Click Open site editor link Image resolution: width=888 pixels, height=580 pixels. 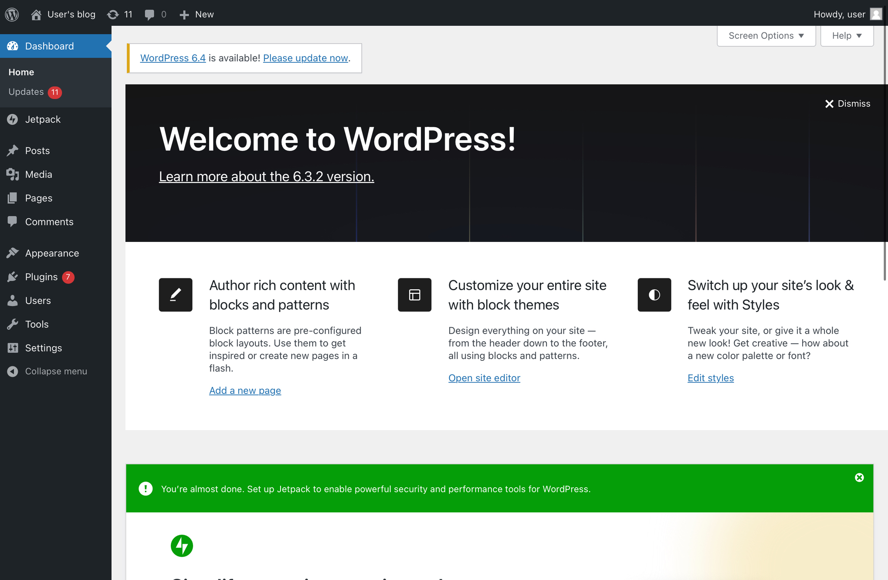(x=484, y=378)
